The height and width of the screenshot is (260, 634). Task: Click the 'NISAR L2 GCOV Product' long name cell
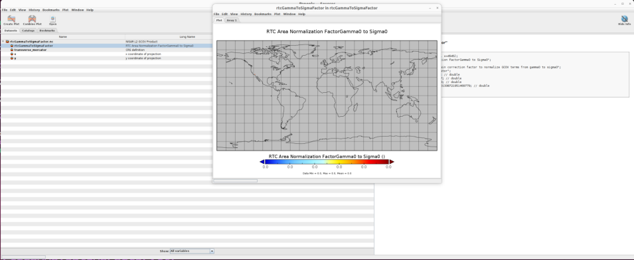141,42
